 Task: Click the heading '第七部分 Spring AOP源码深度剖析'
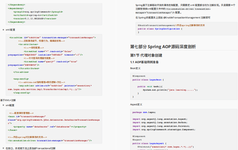163,47
